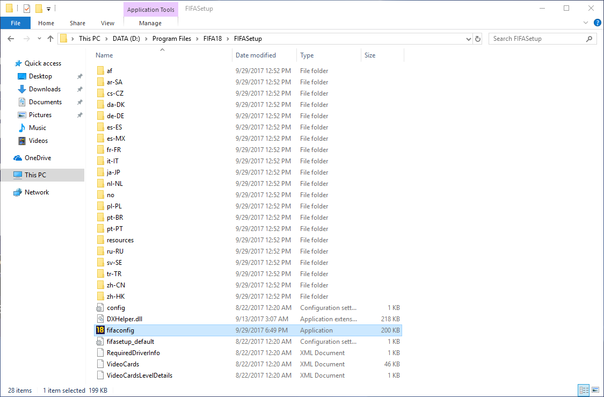Select This PC in navigation pane

coord(42,175)
